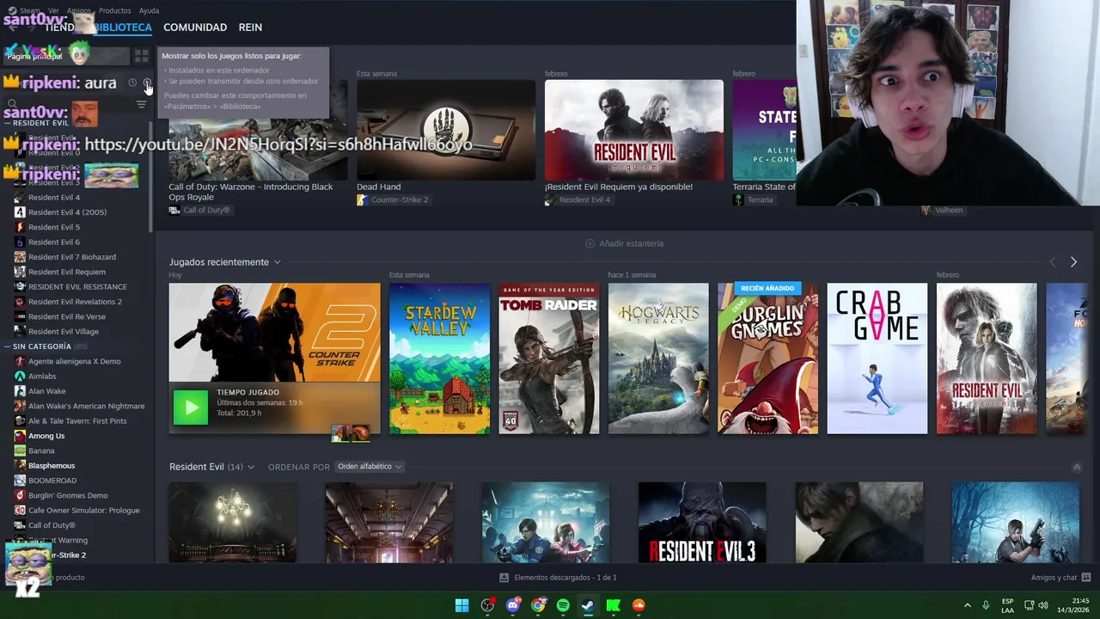Open the Call of Duty: Warzone news title

point(251,191)
